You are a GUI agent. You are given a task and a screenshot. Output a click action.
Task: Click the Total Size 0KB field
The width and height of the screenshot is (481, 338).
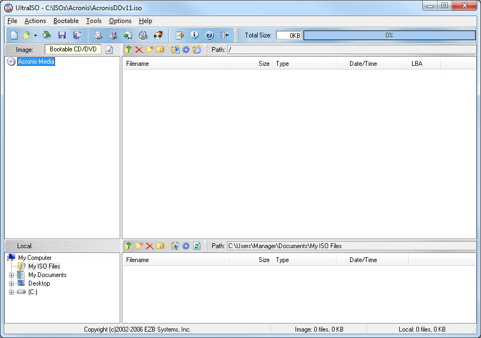click(289, 35)
